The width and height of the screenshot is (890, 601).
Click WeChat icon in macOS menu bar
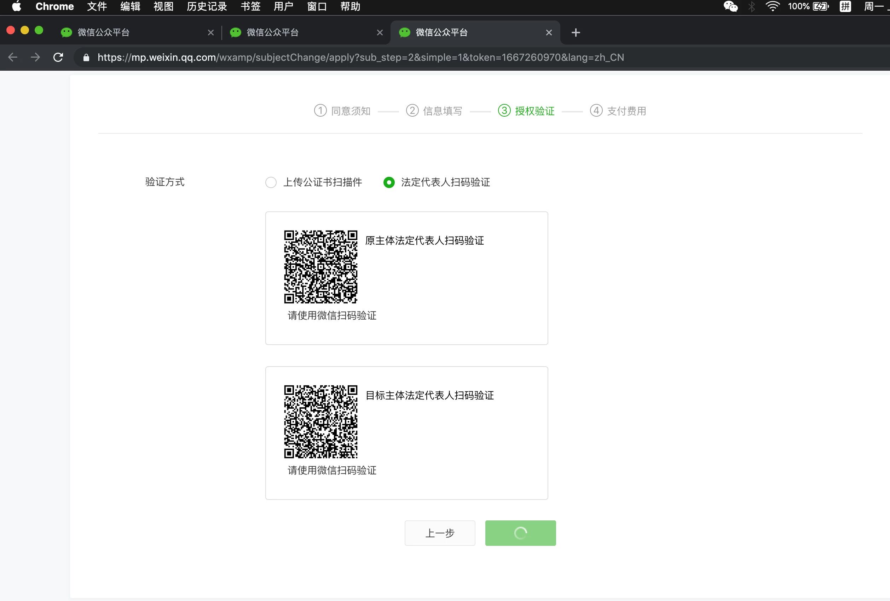730,6
